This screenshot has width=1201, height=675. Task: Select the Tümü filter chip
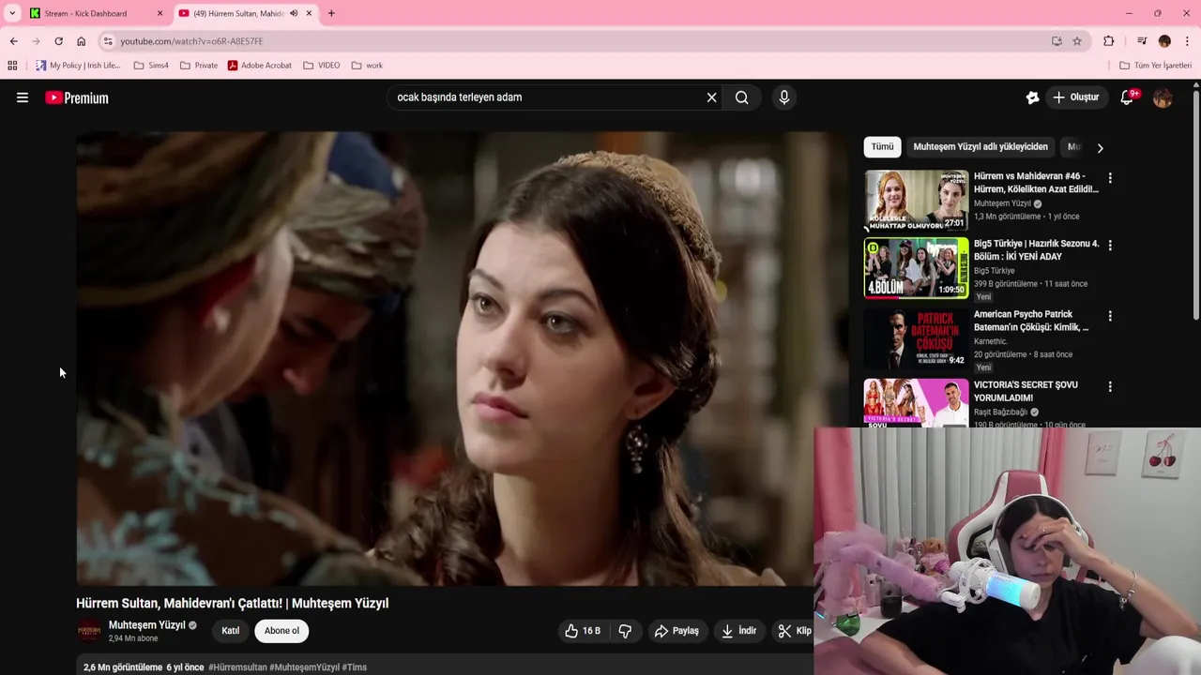882,147
